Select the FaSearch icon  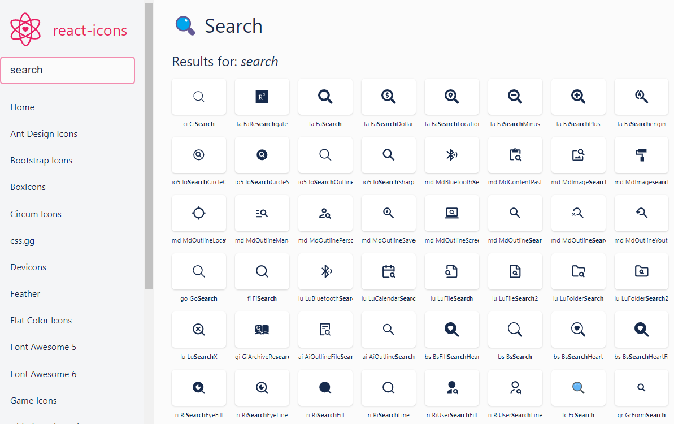point(325,96)
